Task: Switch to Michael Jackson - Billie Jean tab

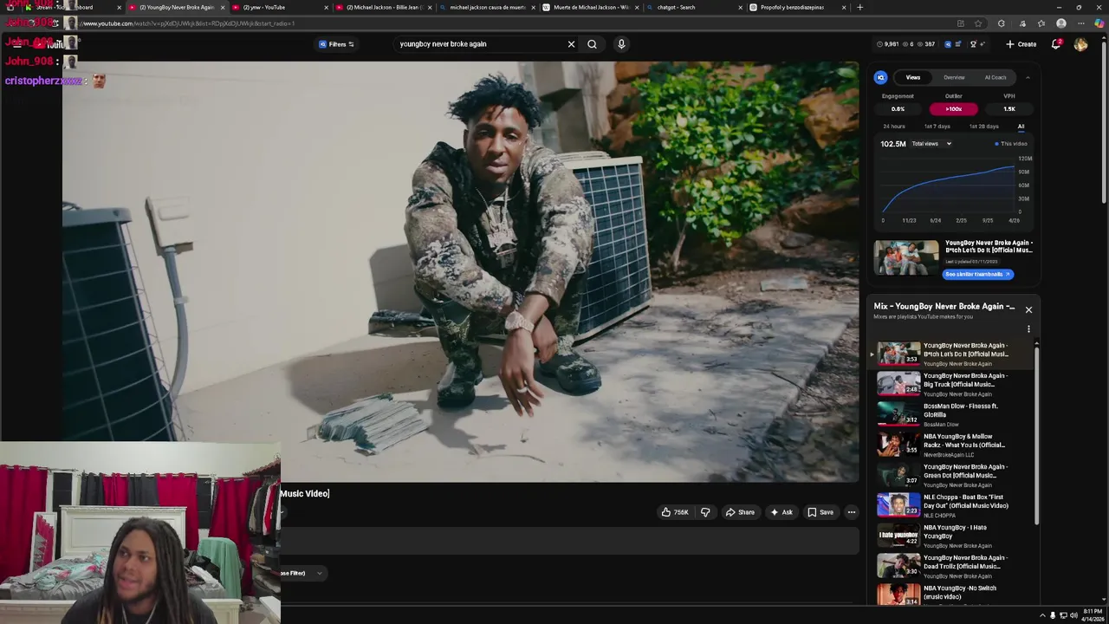Action: (382, 7)
